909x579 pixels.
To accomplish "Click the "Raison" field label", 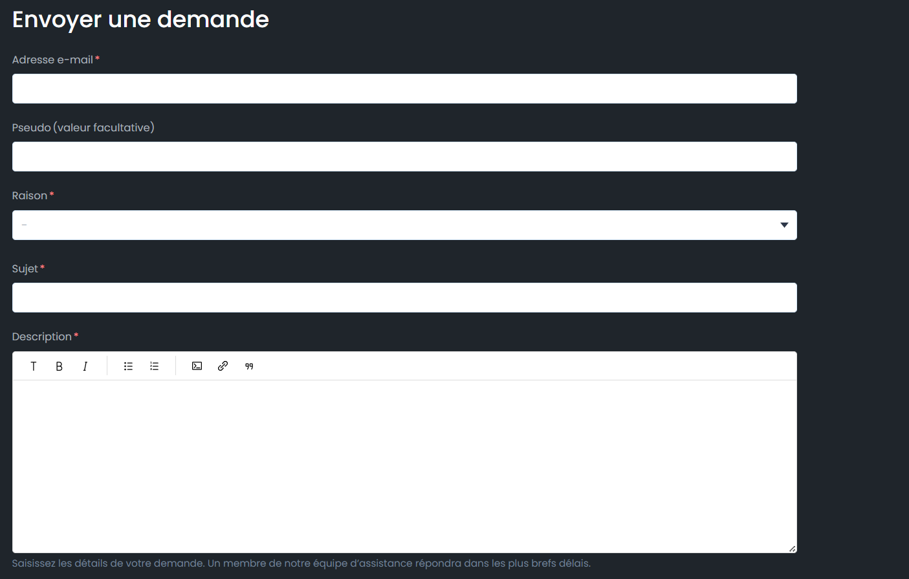I will tap(30, 195).
